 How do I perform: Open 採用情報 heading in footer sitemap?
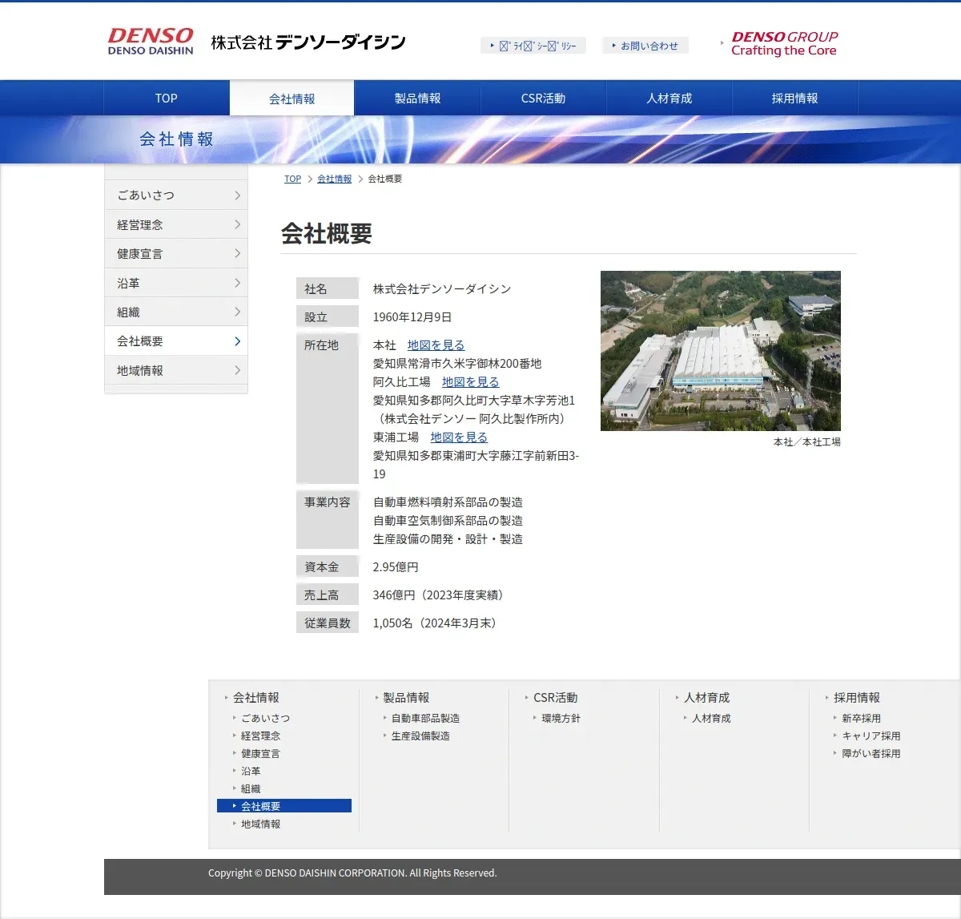(857, 698)
